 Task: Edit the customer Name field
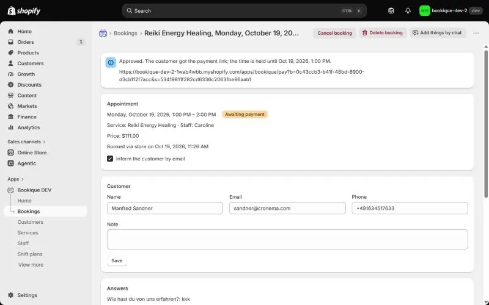coord(165,208)
